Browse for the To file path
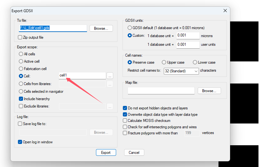 pos(101,28)
